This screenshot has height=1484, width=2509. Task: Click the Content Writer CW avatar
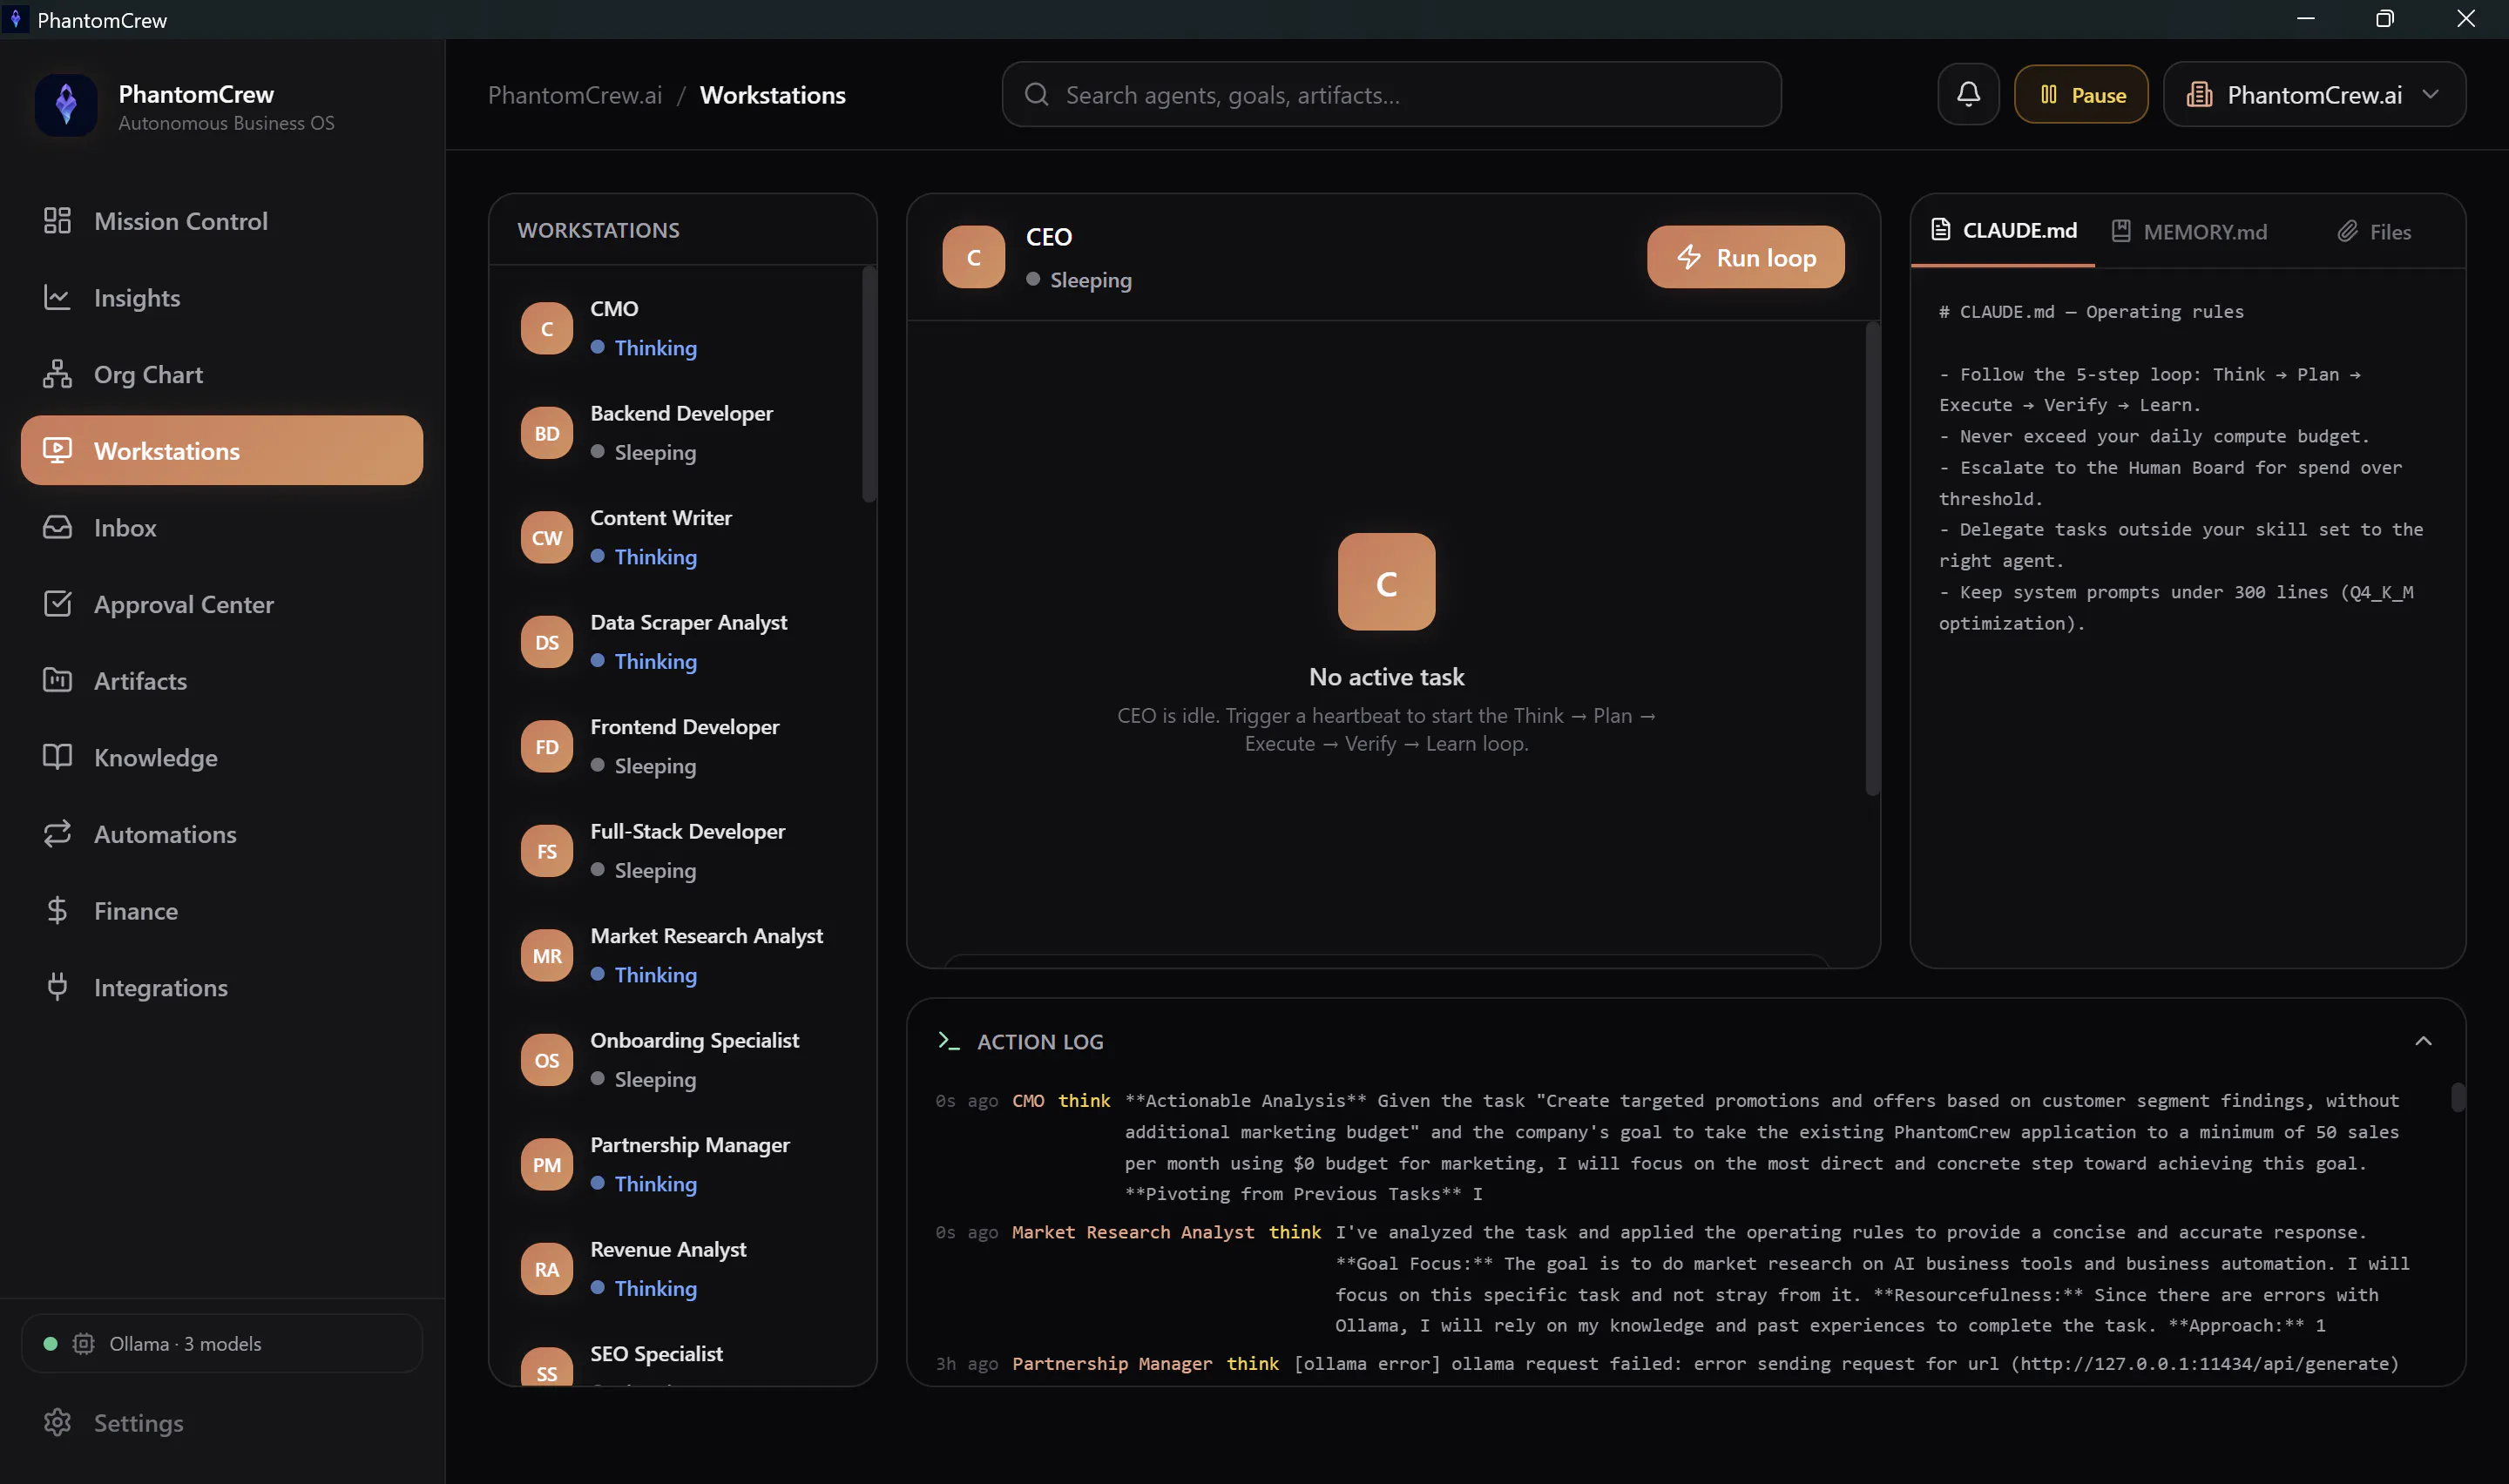[x=547, y=537]
